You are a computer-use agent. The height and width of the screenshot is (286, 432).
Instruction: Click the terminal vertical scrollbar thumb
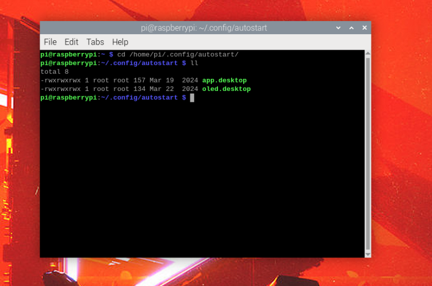point(368,154)
